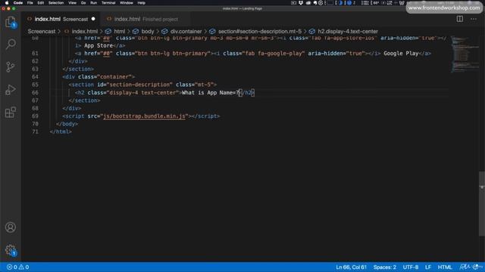This screenshot has height=272, width=485.
Task: Change indentation via Spaces: 2
Action: click(x=384, y=267)
